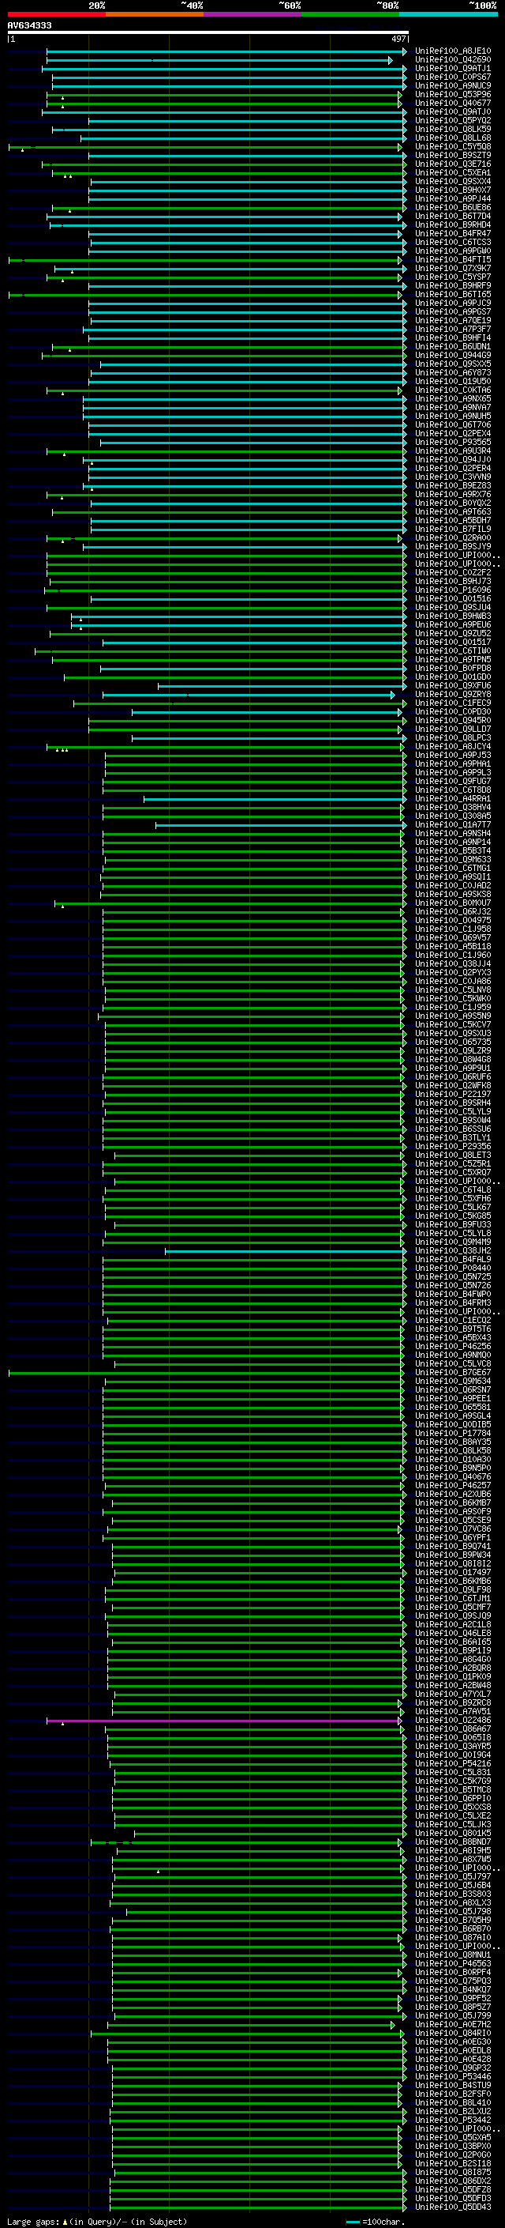Click the UniRef100_P22197 hit label
This screenshot has width=505, height=2228.
tap(453, 1094)
